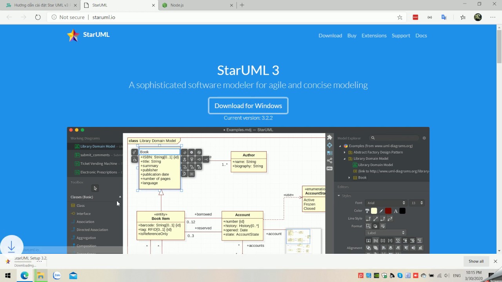Open Zalo from the taskbar
This screenshot has width=502, height=282.
(57, 276)
